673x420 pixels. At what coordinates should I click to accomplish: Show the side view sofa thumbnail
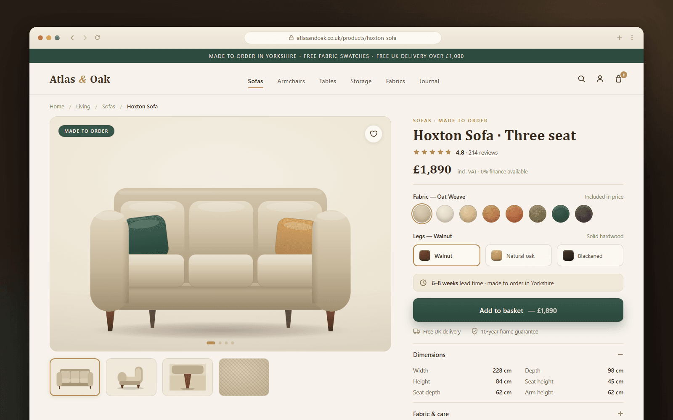coord(131,377)
